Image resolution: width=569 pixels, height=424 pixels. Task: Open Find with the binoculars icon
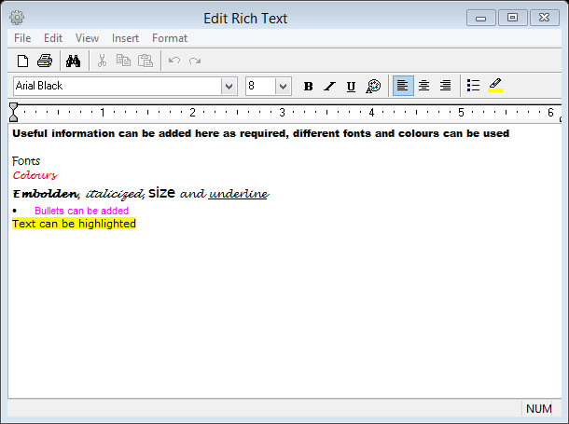click(74, 62)
